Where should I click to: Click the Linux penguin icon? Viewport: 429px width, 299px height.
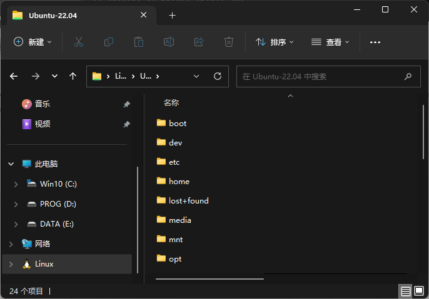pyautogui.click(x=26, y=264)
